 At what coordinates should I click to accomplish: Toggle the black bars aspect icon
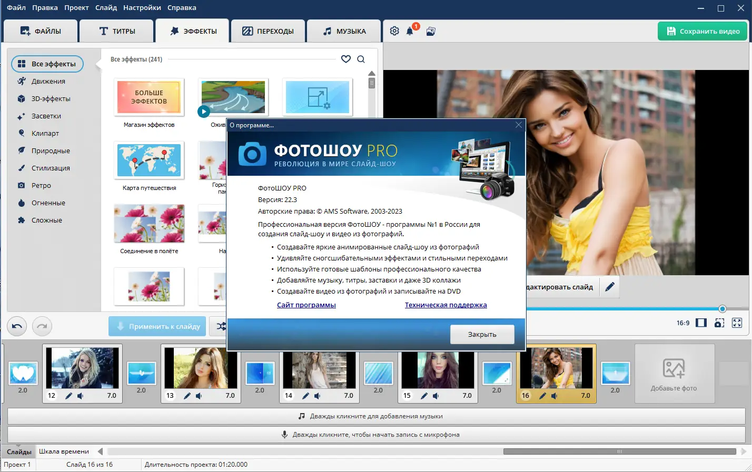click(701, 323)
